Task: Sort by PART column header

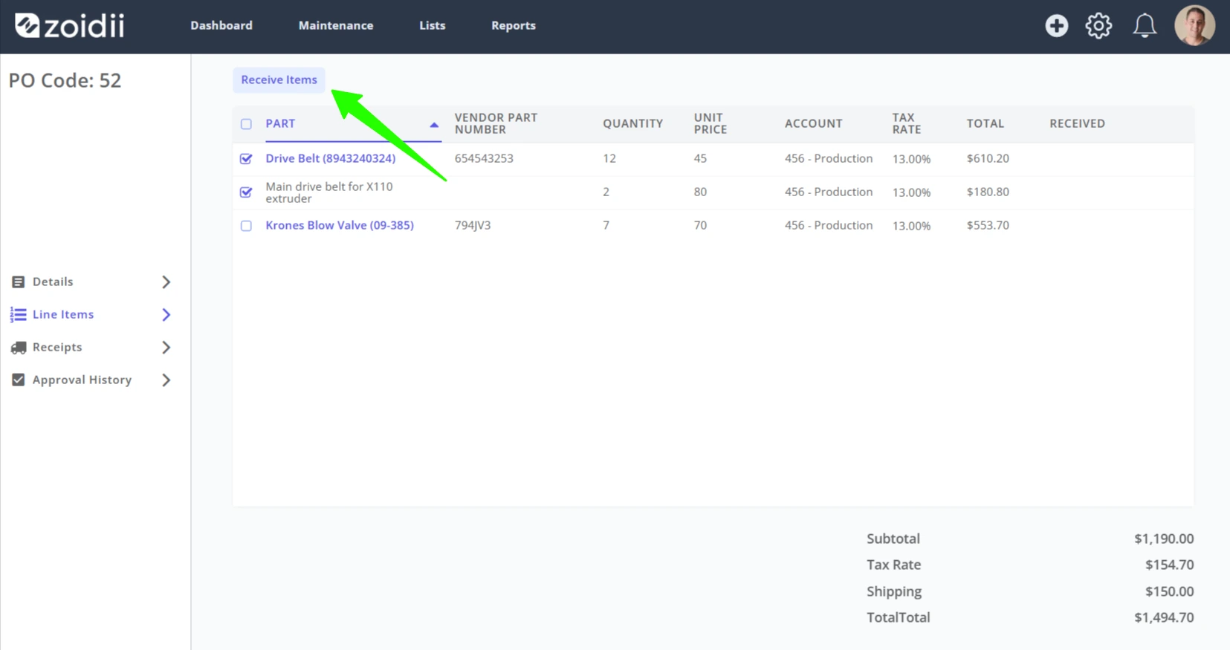Action: (x=280, y=123)
